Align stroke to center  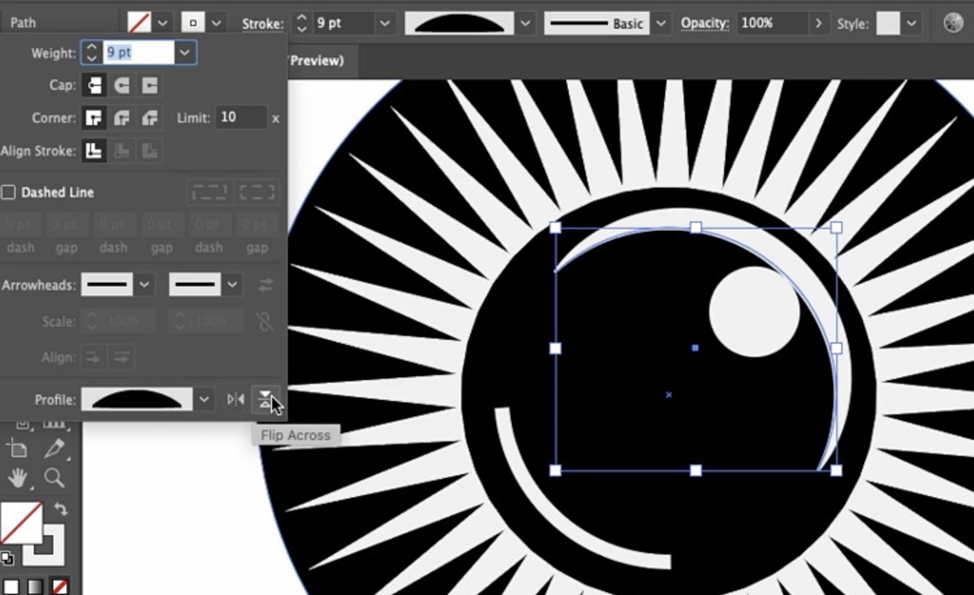click(94, 151)
